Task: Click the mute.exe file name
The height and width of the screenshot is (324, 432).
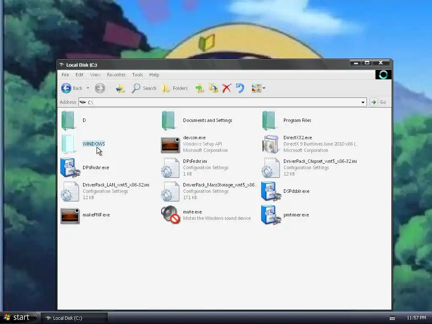Action: [x=192, y=212]
